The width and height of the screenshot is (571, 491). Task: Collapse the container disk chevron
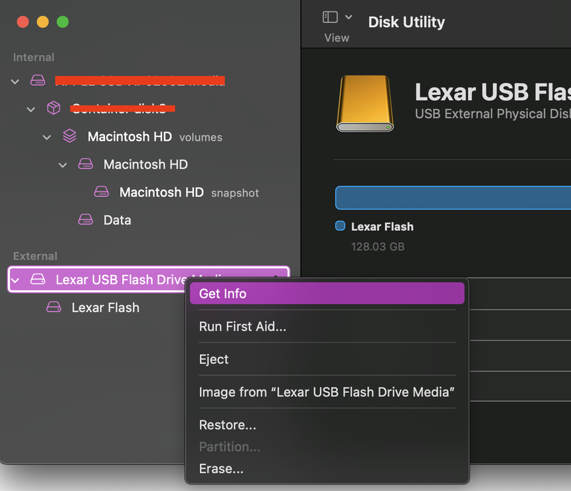click(31, 109)
